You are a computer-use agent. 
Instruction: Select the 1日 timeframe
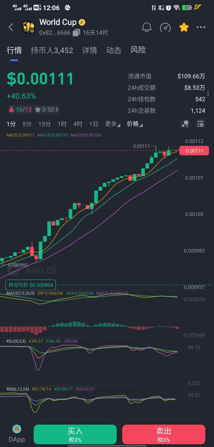point(94,124)
